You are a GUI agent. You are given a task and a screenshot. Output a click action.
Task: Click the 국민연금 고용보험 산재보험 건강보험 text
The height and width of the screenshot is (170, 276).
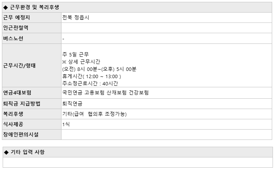click(x=105, y=93)
